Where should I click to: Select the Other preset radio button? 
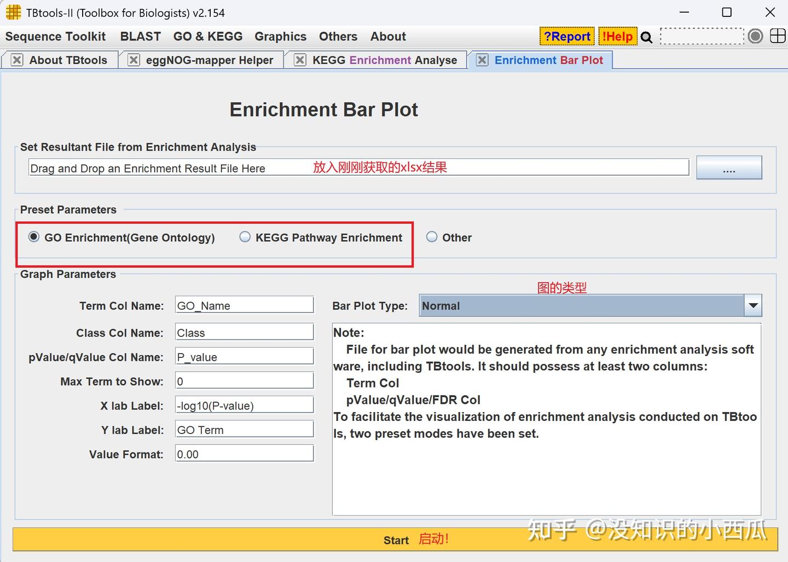[432, 237]
